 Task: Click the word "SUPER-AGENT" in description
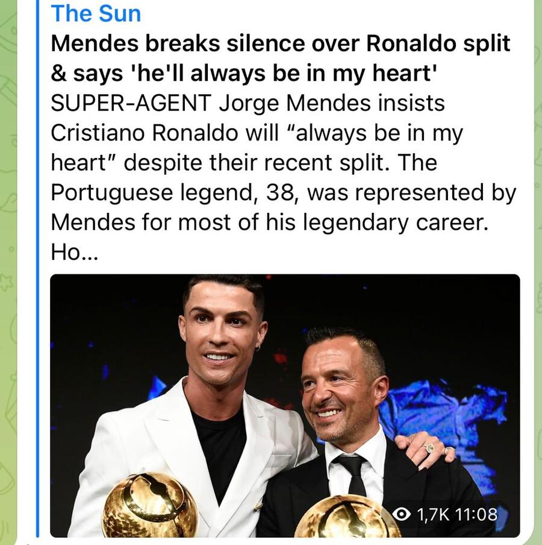(x=130, y=103)
